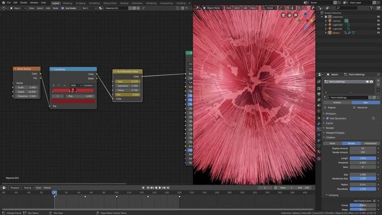Click the viewport zoom magnifier gizmo icon
The height and width of the screenshot is (215, 382).
(295, 15)
